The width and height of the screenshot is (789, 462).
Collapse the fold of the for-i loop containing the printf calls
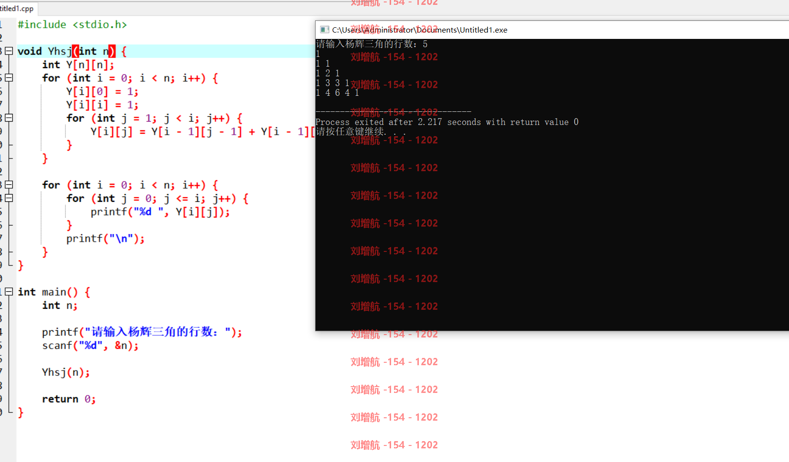click(9, 185)
